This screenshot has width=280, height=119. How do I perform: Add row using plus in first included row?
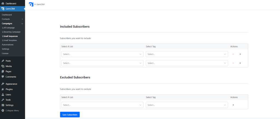(x=240, y=54)
